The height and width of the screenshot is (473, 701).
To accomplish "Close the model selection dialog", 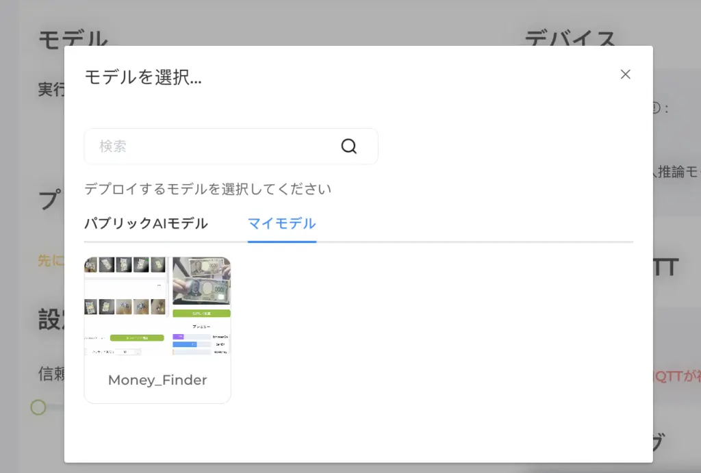I will point(625,74).
